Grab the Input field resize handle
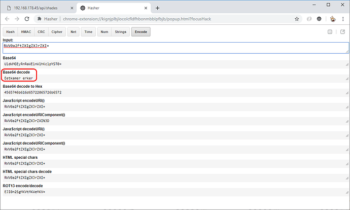This screenshot has height=210, width=350. click(x=347, y=52)
